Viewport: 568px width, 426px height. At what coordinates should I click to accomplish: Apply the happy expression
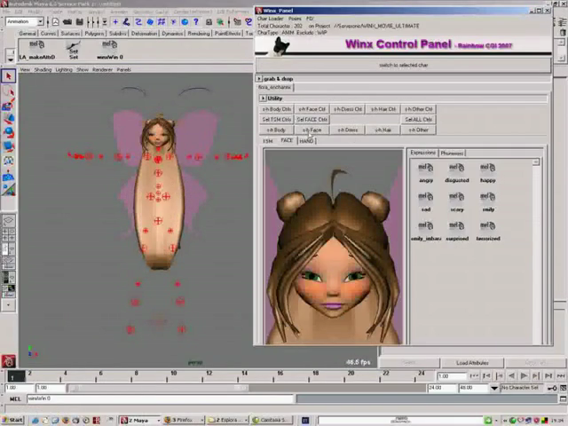point(487,173)
